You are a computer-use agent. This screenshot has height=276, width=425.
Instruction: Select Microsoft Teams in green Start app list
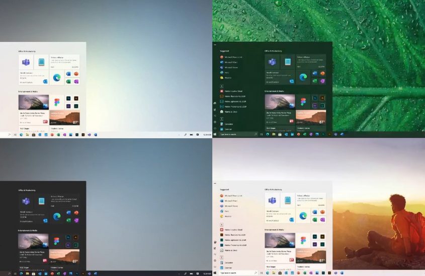(229, 67)
